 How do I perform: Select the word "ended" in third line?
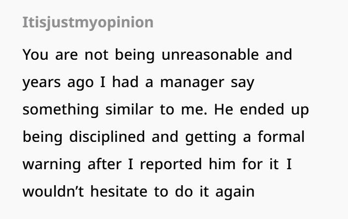pos(262,109)
